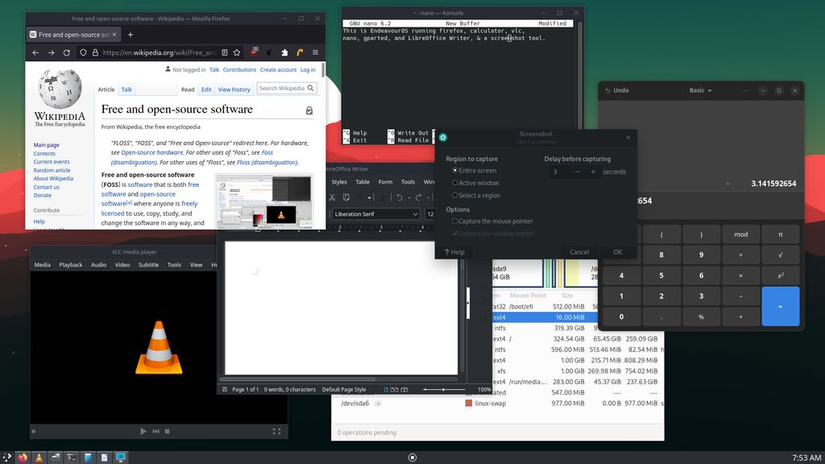Switch to the Wikipedia Talk tab
The image size is (825, 464).
coord(126,90)
